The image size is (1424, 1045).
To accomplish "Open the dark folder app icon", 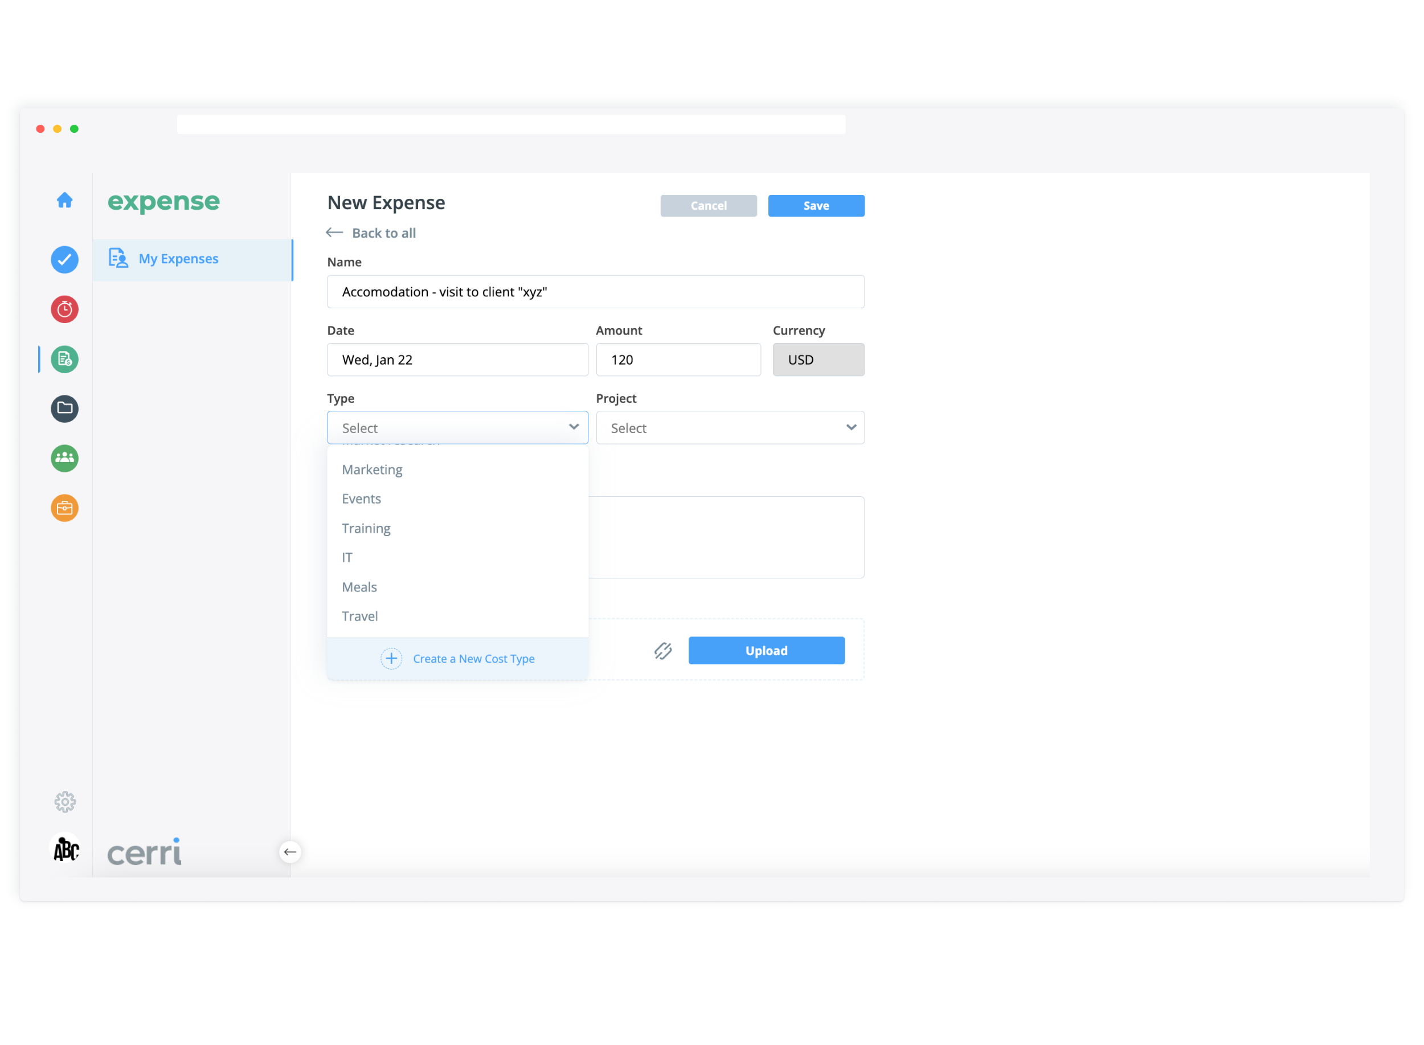I will pos(64,409).
